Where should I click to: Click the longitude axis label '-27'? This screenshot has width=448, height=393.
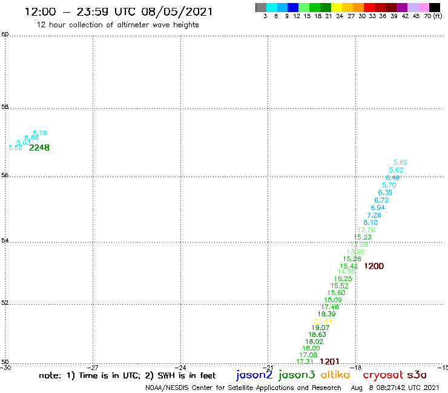point(93,368)
